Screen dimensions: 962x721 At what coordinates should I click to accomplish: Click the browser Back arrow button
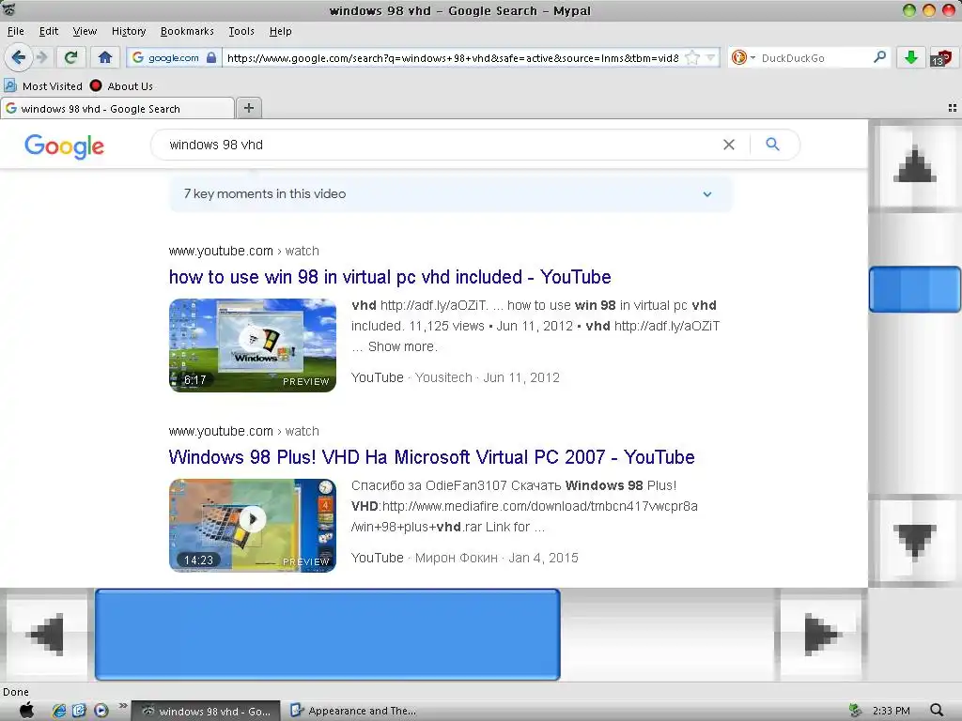pos(19,57)
